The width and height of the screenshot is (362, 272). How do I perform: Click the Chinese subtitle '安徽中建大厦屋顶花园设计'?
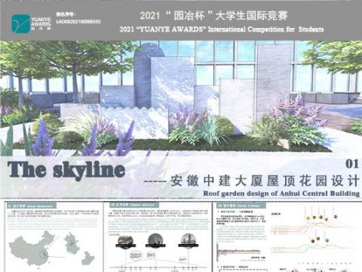coord(265,181)
